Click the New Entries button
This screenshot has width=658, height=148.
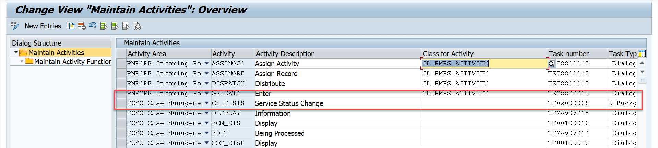(x=43, y=26)
